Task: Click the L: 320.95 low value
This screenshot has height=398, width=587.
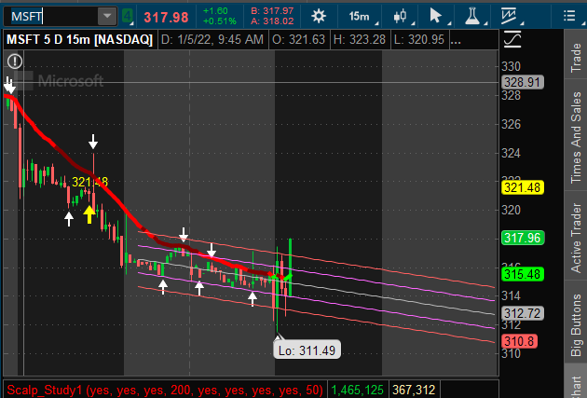Action: pos(419,39)
